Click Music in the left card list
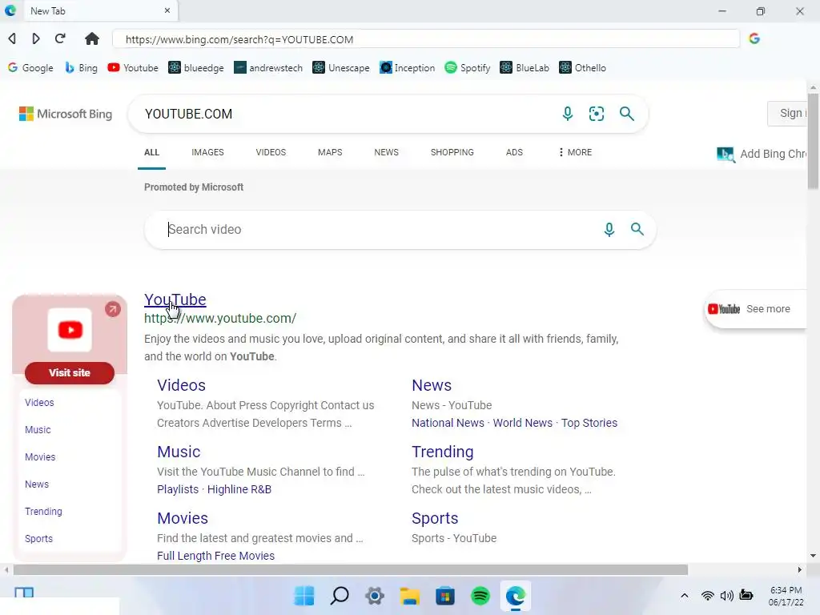820x615 pixels. 38,430
